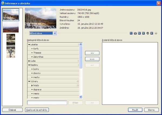The image size is (162, 115).
Task: Expand the 'hrady' subgroup
Action: point(32,85)
